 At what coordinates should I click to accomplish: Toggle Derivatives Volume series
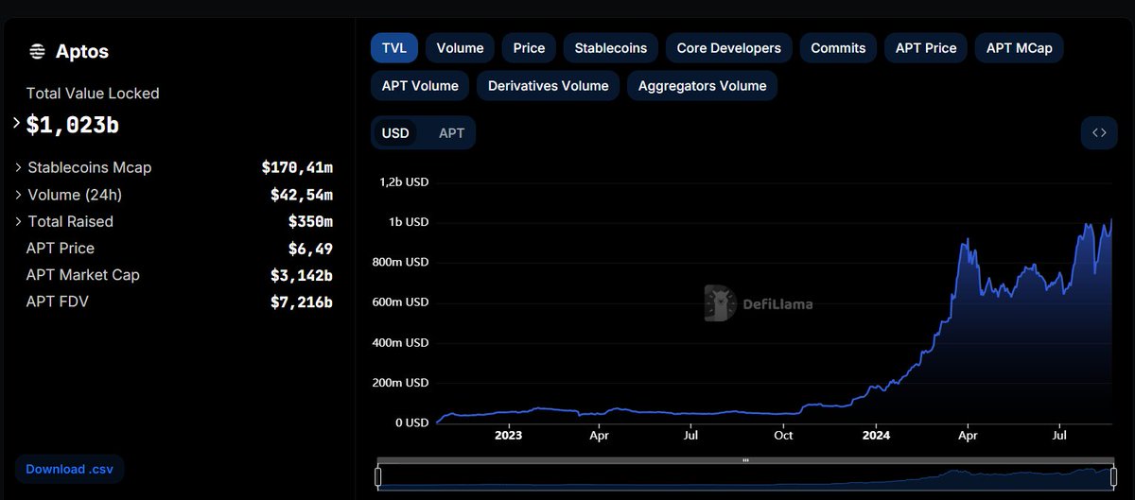point(549,85)
